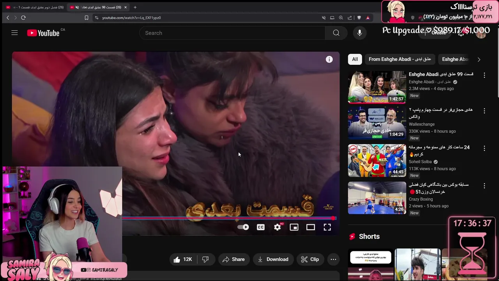This screenshot has height=281, width=499.
Task: Toggle theater mode
Action: tap(311, 227)
